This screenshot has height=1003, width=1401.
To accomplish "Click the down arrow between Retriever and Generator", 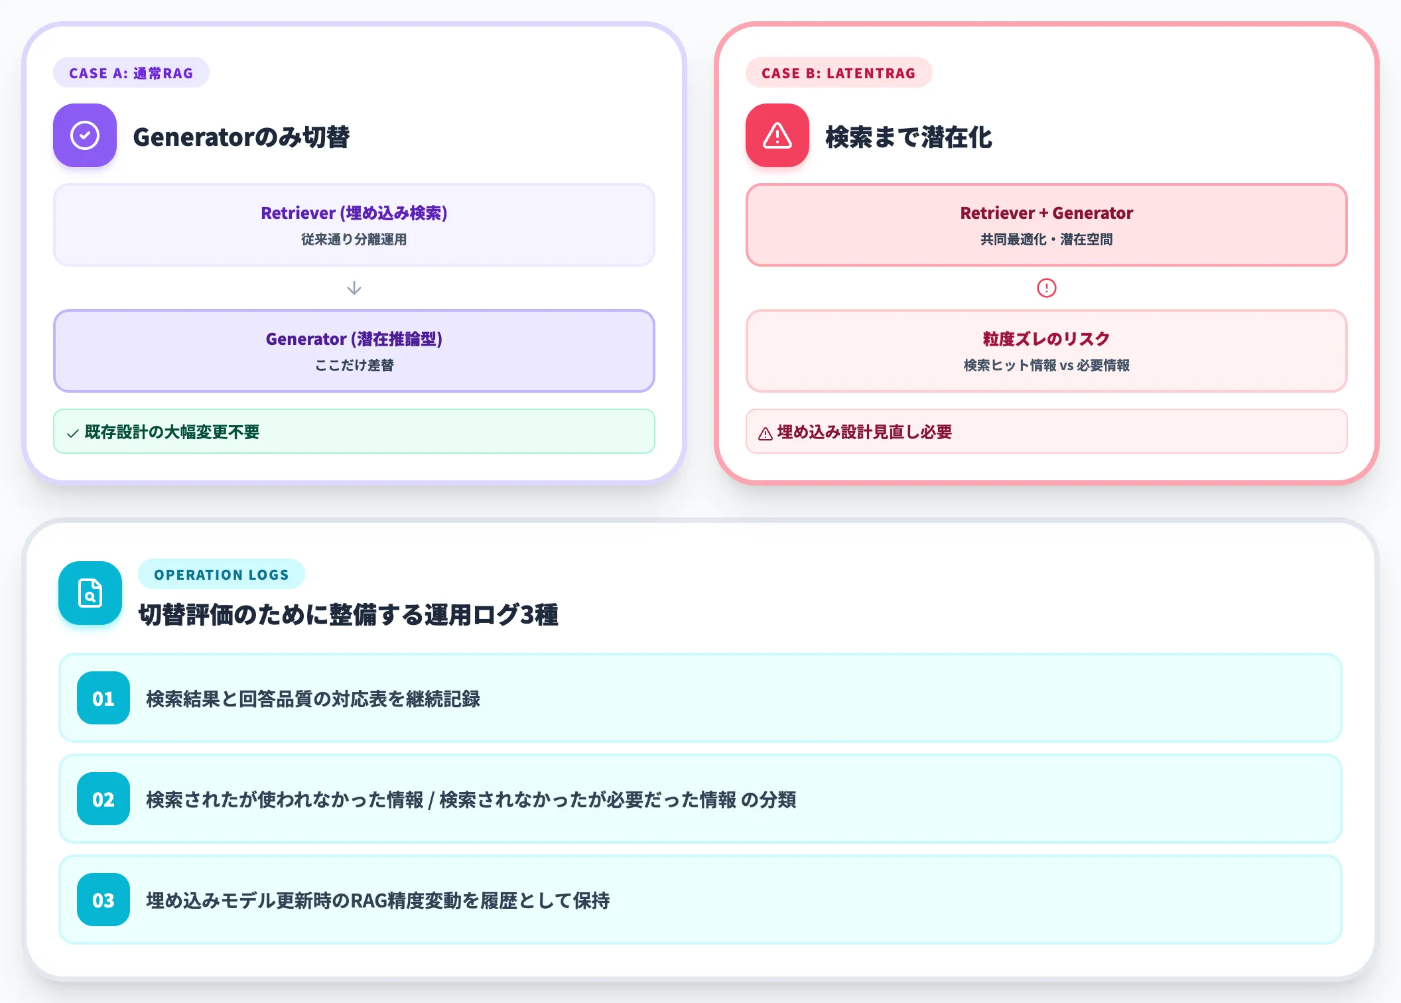I will coord(354,288).
